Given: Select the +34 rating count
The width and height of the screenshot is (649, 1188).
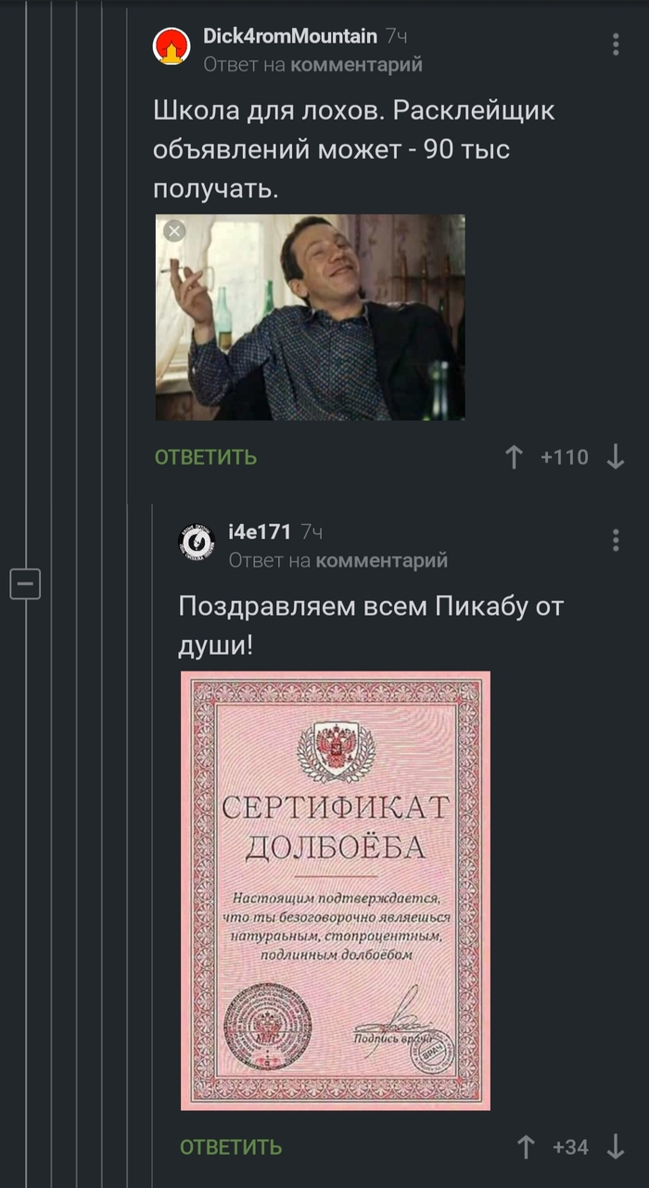Looking at the screenshot, I should [x=570, y=1147].
